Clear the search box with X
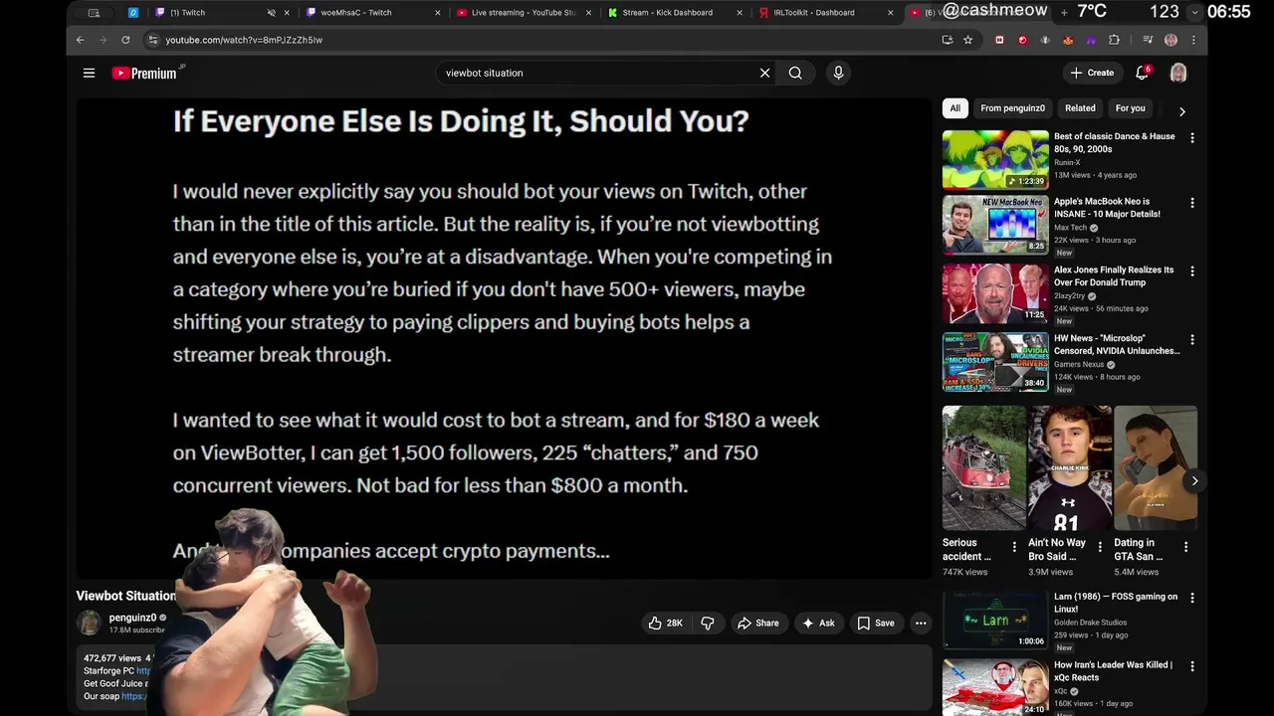The width and height of the screenshot is (1274, 716). click(x=764, y=73)
